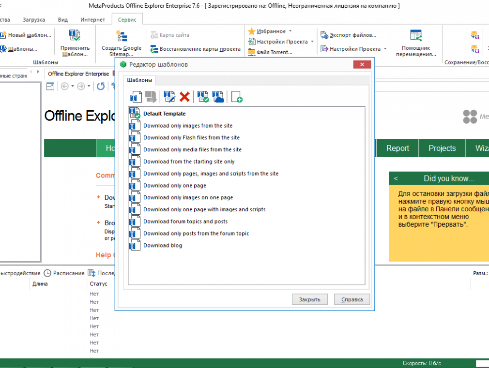Click Создать Google Sitemap

(x=122, y=43)
